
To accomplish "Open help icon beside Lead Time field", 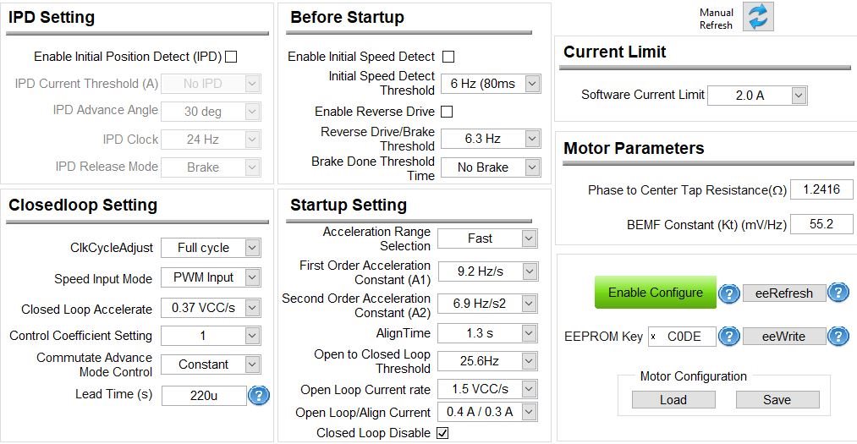I will click(x=259, y=396).
